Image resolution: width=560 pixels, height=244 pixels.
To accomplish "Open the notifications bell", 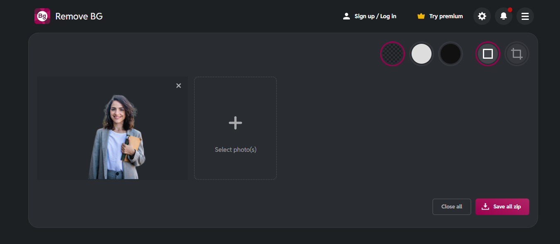I will [504, 16].
